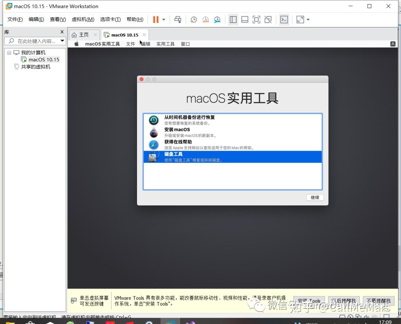Image resolution: width=401 pixels, height=324 pixels.
Task: Click the pause virtual machine icon
Action: (156, 19)
